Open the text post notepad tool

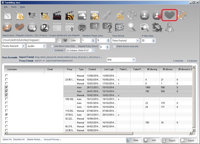tap(7, 15)
